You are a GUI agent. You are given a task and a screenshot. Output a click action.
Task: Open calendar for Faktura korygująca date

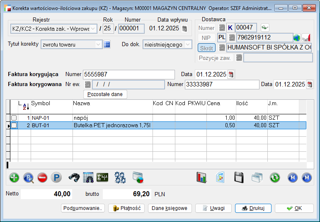(x=231, y=74)
